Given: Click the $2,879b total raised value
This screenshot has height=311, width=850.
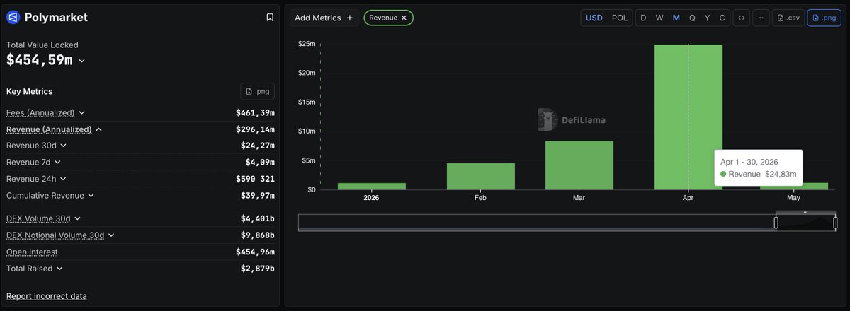Looking at the screenshot, I should tap(258, 269).
